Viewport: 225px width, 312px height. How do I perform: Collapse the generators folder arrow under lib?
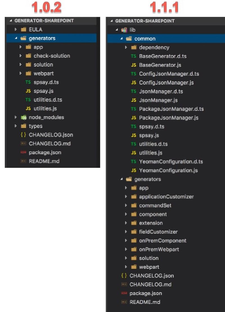(x=121, y=179)
